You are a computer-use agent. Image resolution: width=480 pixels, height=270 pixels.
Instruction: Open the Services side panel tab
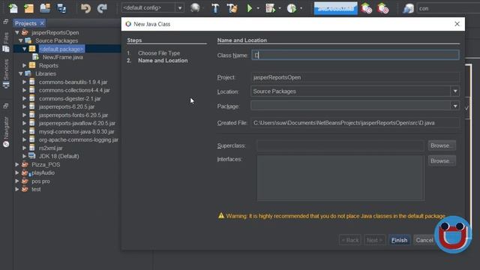coord(6,73)
